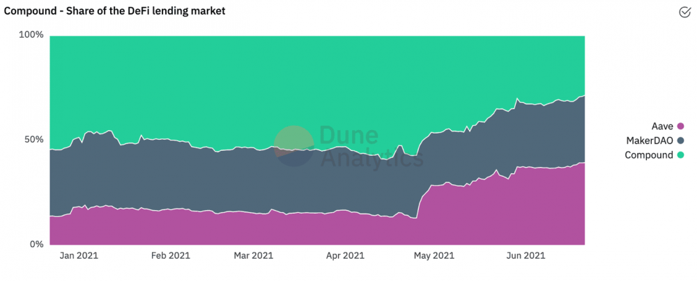697x281 pixels.
Task: Click the May 2021 x-axis label
Action: 434,256
